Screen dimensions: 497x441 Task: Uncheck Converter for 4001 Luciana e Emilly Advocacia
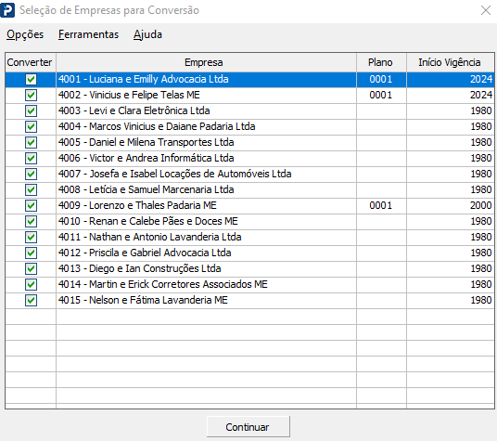coord(32,79)
